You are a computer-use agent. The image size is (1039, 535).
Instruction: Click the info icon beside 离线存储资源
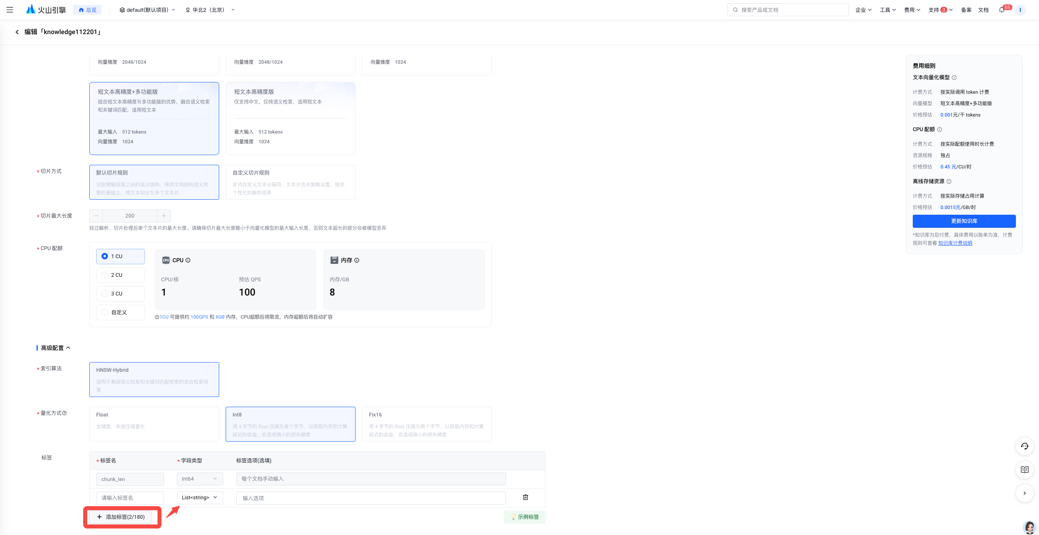949,181
